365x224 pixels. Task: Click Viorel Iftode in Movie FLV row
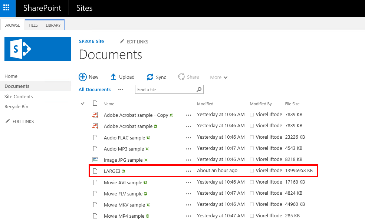point(269,193)
